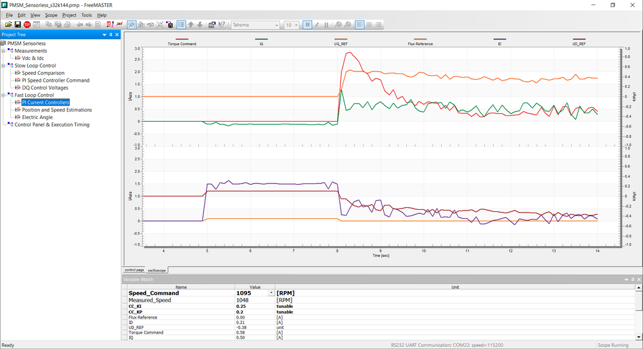The image size is (643, 349).
Task: Open the Scope menu
Action: pyautogui.click(x=51, y=15)
